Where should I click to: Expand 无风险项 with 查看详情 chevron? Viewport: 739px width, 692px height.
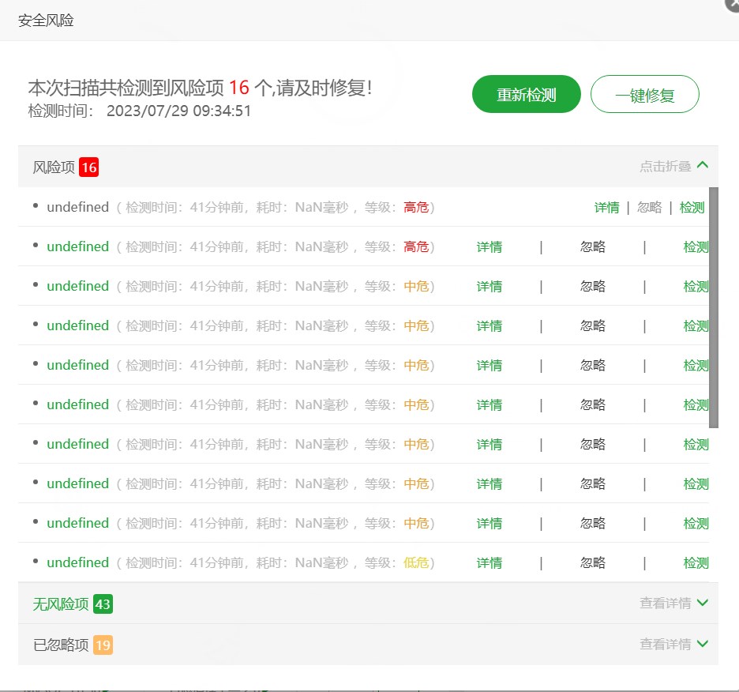pyautogui.click(x=702, y=604)
